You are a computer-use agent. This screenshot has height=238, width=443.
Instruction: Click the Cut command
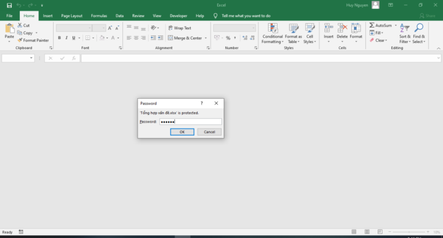[x=23, y=25]
